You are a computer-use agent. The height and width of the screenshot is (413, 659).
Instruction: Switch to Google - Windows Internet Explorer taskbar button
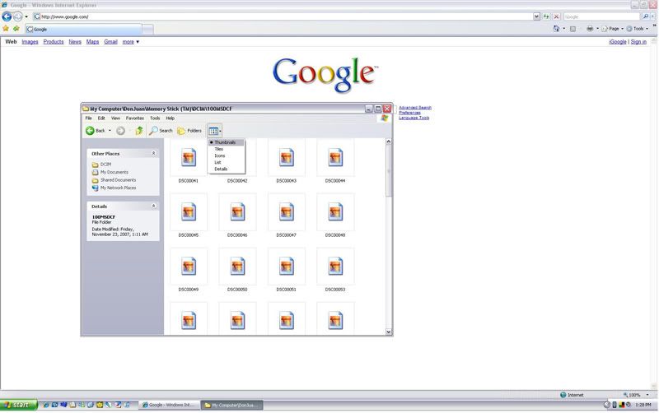pyautogui.click(x=169, y=405)
